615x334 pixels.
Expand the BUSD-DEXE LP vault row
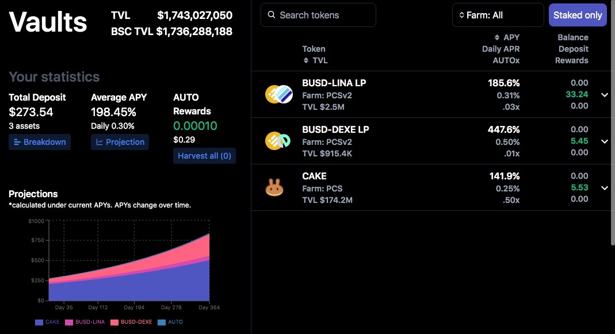pyautogui.click(x=605, y=141)
